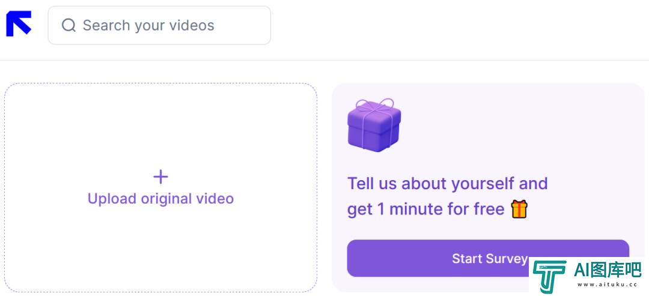This screenshot has height=296, width=649.
Task: Click the Tell us about yourself heading
Action: coord(448,183)
